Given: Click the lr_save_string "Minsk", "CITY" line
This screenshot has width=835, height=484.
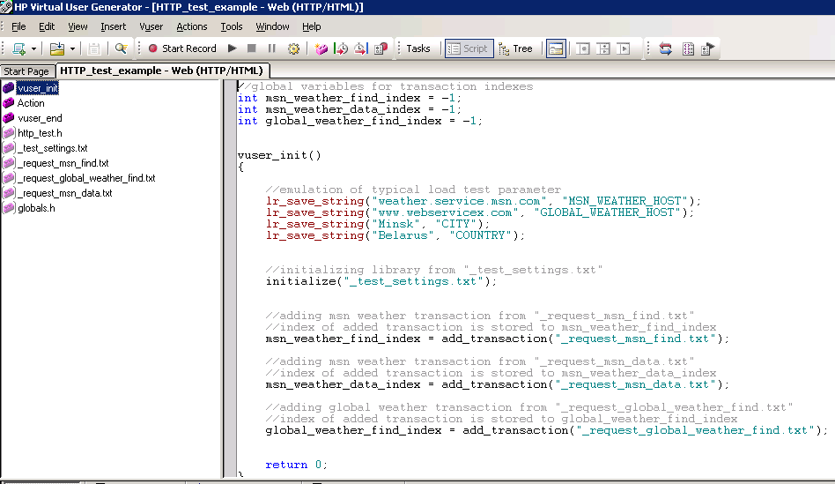Looking at the screenshot, I should coord(378,224).
